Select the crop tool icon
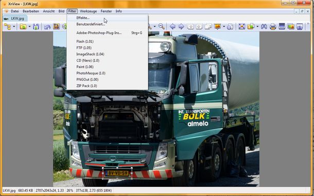Screen dimensions: 314x196 click(56, 27)
